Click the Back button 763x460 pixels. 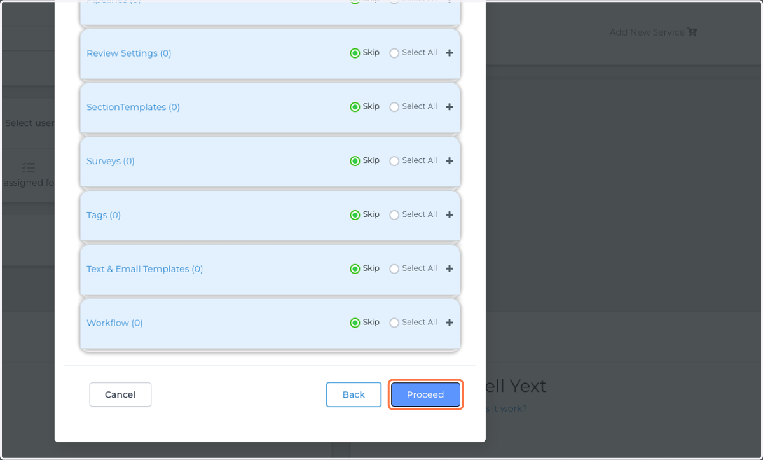click(x=354, y=394)
